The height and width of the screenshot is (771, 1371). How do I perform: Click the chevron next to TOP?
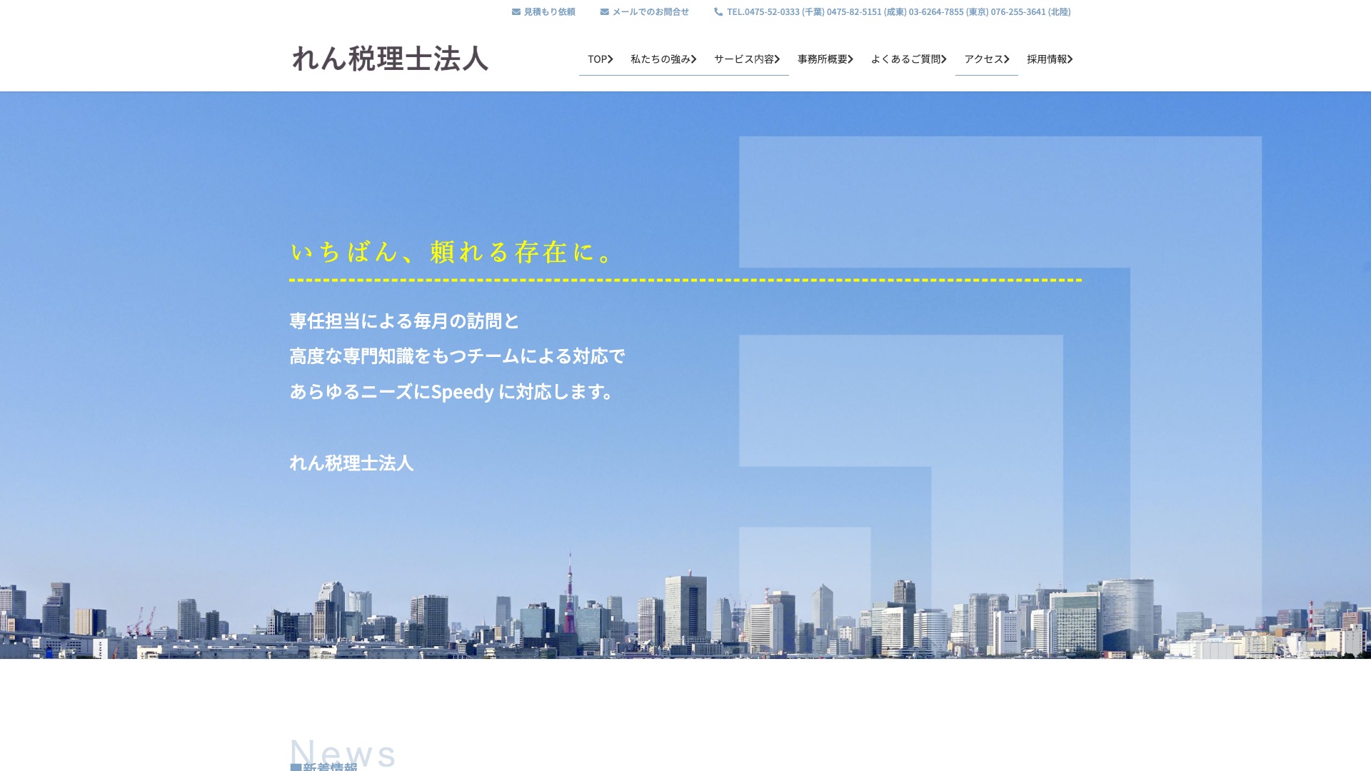(x=611, y=59)
